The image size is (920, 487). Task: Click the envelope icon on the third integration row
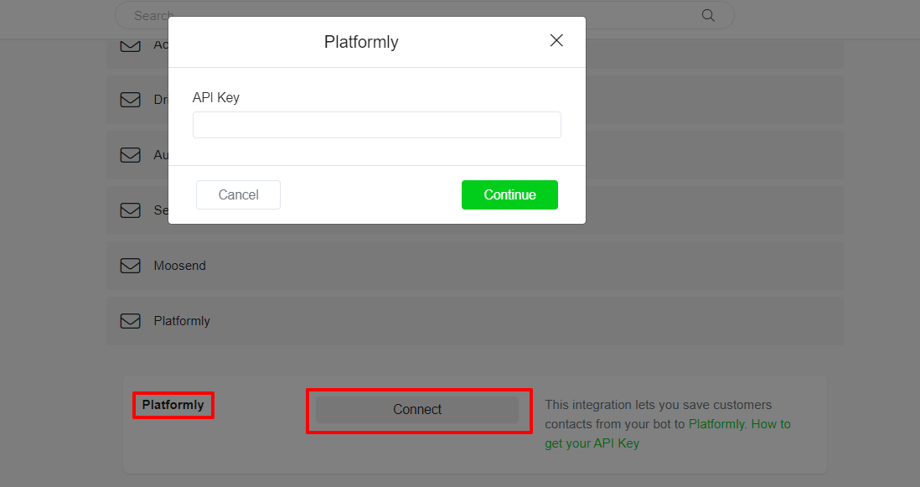[x=130, y=154]
